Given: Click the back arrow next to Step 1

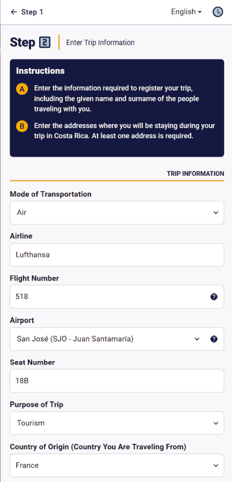Looking at the screenshot, I should 14,12.
